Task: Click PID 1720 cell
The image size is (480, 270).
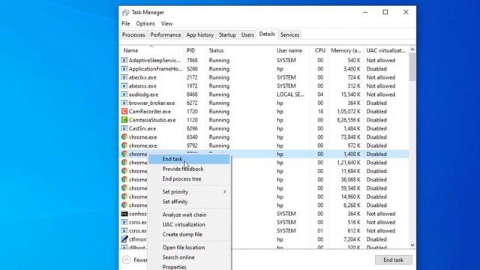Action: pyautogui.click(x=192, y=112)
